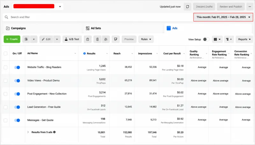Click the refresh data icon
Viewport: 255px width, 145px height.
tap(187, 7)
